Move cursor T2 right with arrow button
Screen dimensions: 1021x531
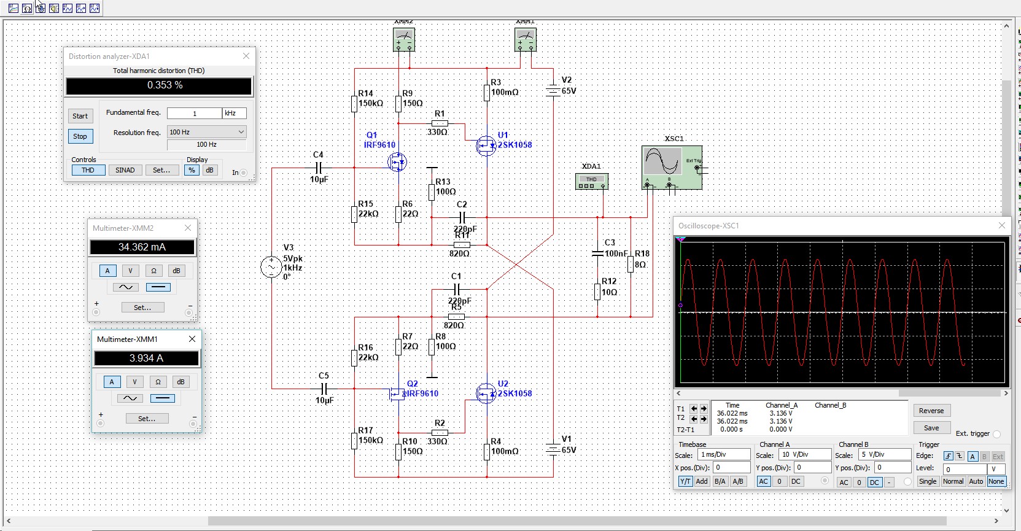[704, 419]
